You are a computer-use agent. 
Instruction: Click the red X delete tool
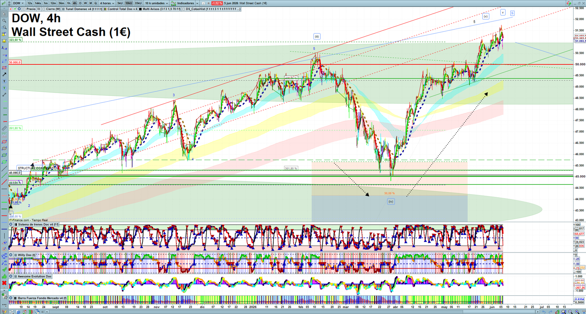point(4,283)
